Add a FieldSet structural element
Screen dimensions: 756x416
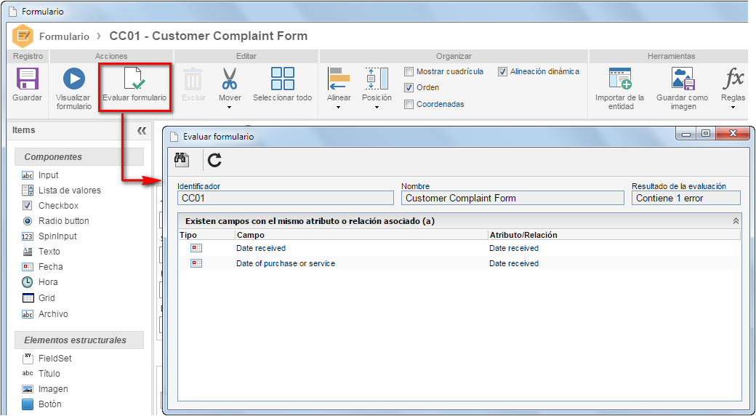coord(47,359)
